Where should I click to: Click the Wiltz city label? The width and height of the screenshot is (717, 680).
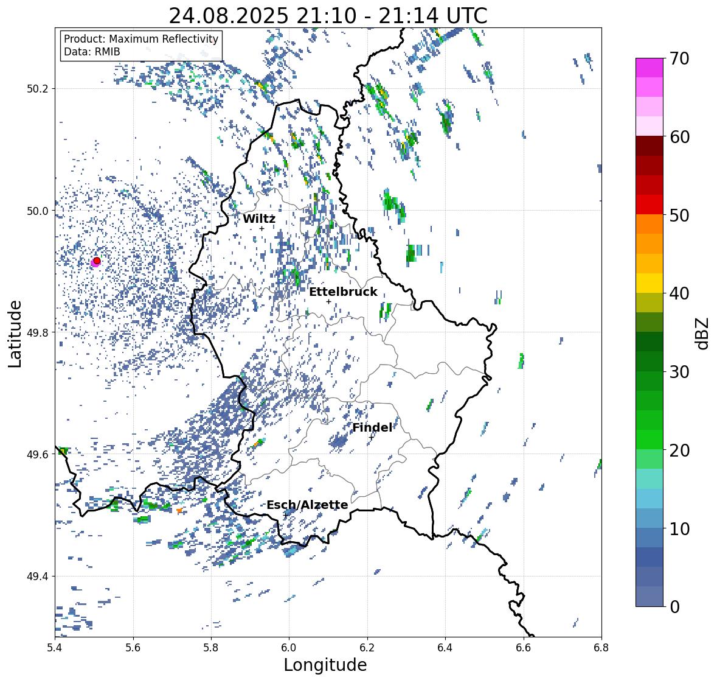pyautogui.click(x=259, y=219)
